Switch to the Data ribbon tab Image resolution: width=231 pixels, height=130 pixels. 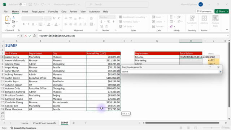(64, 12)
